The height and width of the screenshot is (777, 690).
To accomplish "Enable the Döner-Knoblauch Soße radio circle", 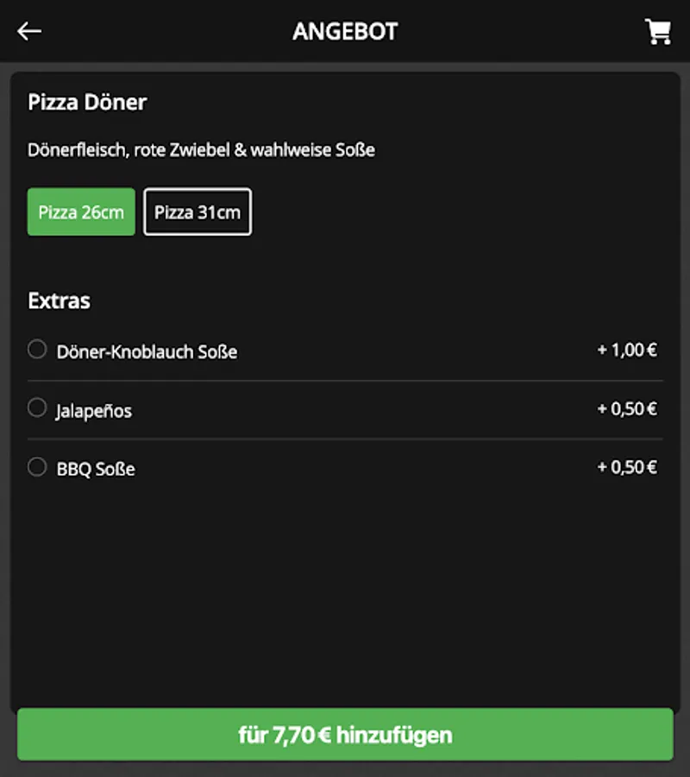I will coord(37,349).
